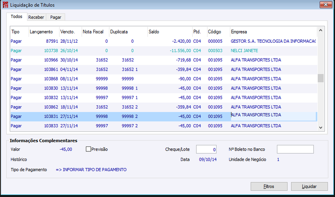Click saldo value -719,68
The width and height of the screenshot is (335, 197).
click(183, 60)
